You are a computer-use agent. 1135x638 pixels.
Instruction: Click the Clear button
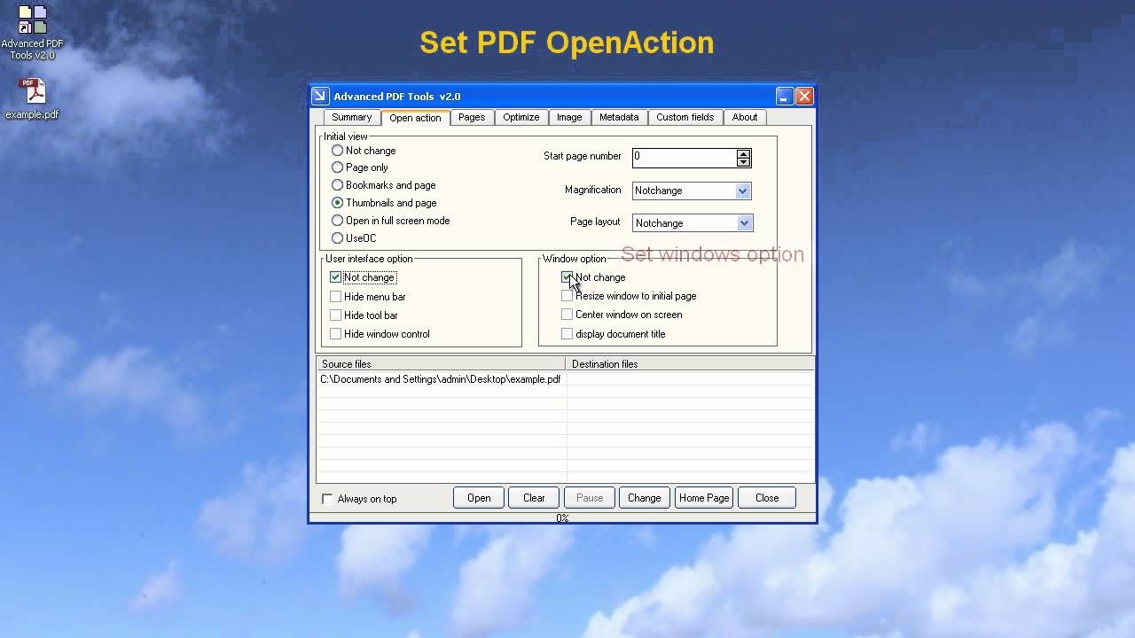(x=534, y=498)
